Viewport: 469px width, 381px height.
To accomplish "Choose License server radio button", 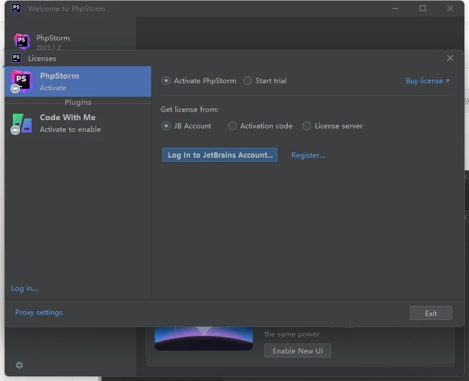I will pos(307,126).
